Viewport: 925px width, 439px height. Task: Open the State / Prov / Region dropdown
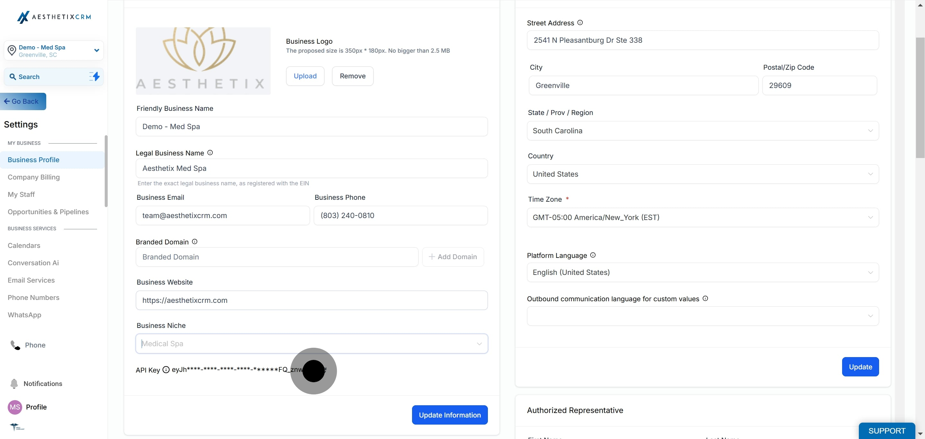(x=703, y=131)
